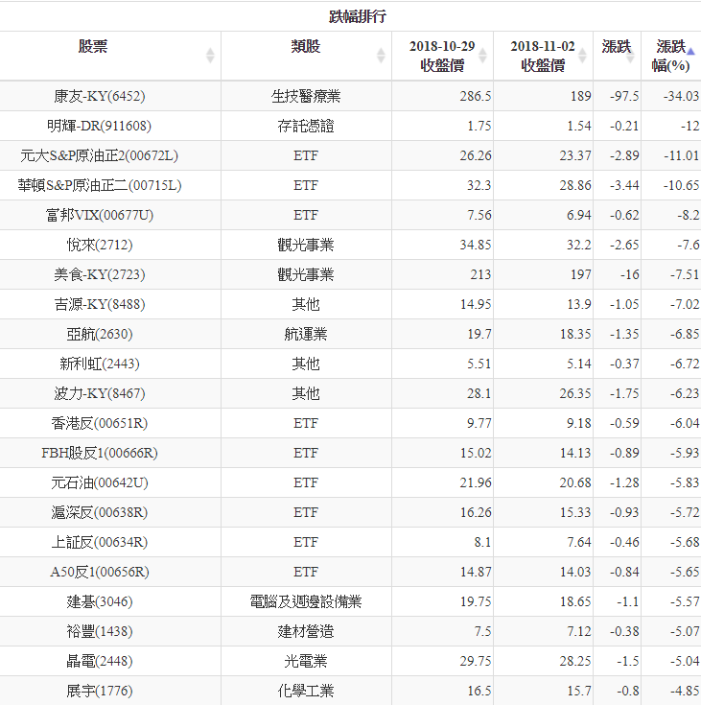
Task: Click the 電腦及週邊設備業 category for 建碁
Action: pyautogui.click(x=305, y=601)
